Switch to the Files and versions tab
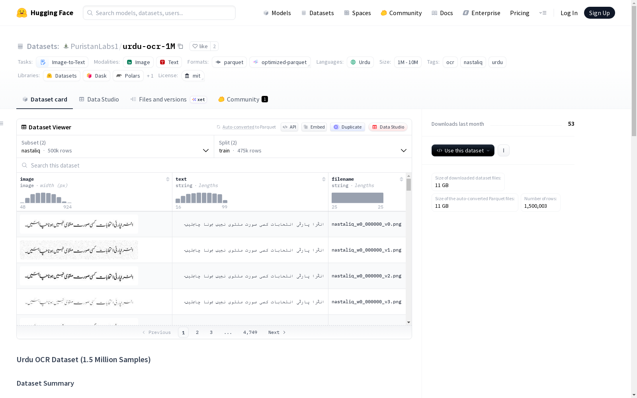The image size is (637, 398). 168,99
